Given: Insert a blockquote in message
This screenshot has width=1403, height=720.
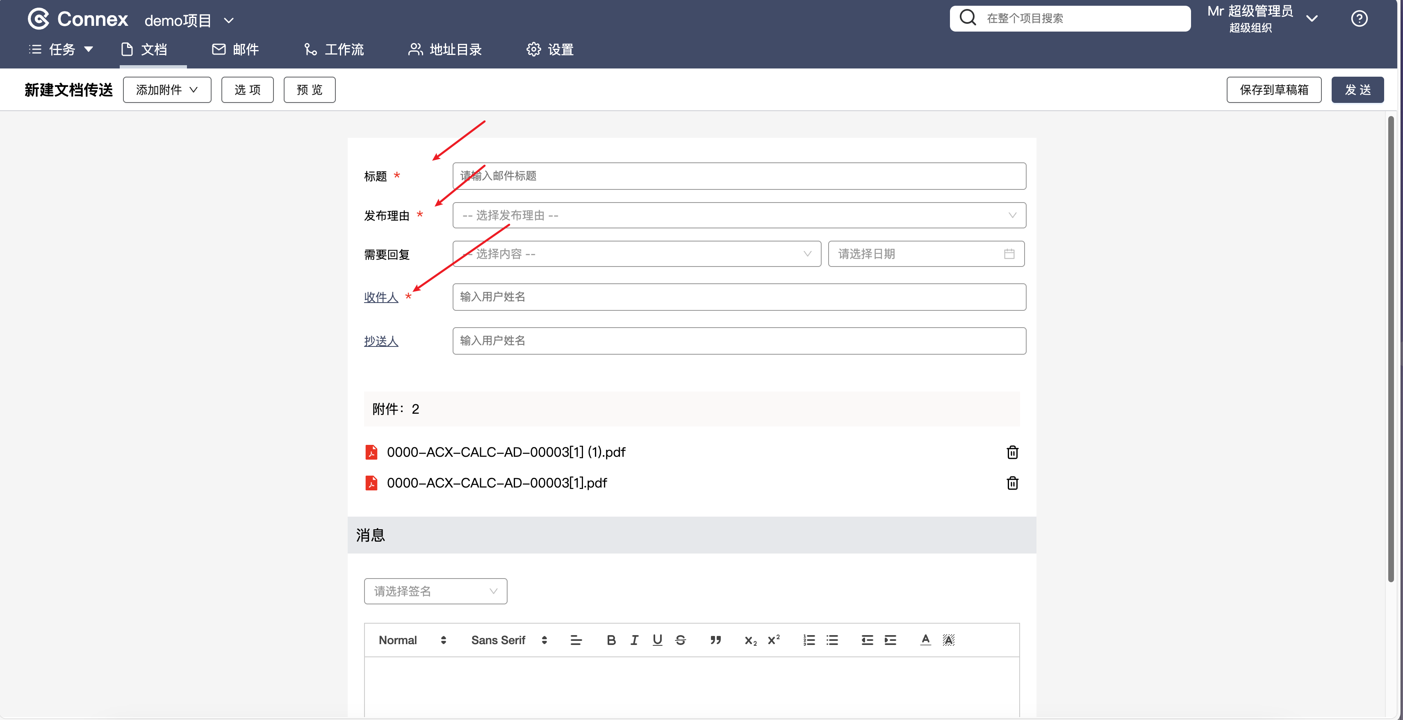Looking at the screenshot, I should [x=716, y=640].
